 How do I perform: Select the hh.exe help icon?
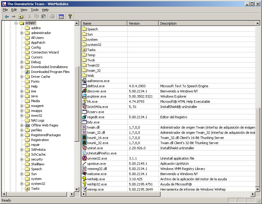pyautogui.click(x=84, y=102)
